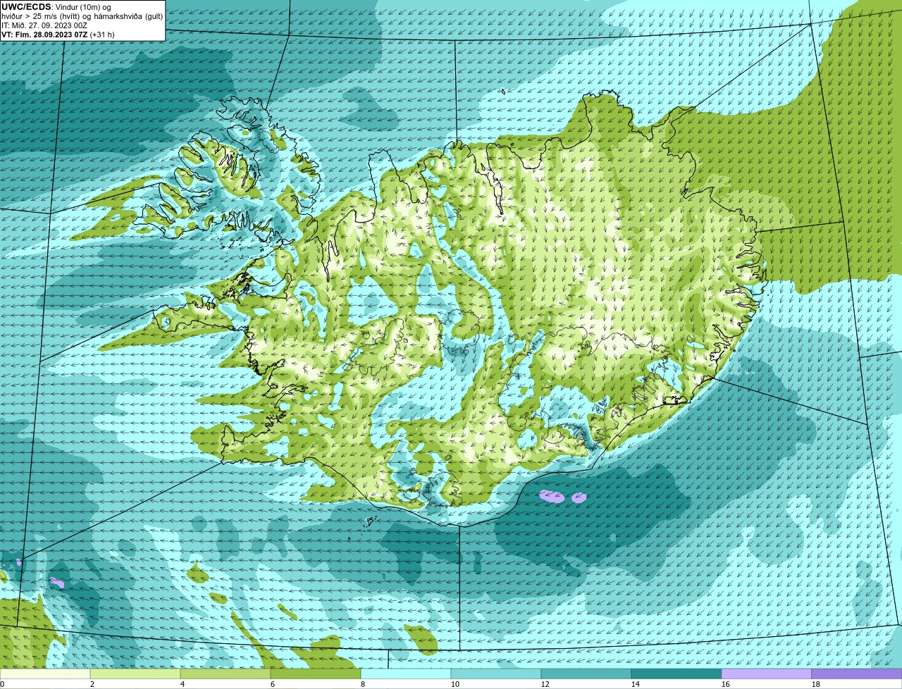
Task: Pick the teal 12–14 legend swatch
Action: tap(586, 674)
